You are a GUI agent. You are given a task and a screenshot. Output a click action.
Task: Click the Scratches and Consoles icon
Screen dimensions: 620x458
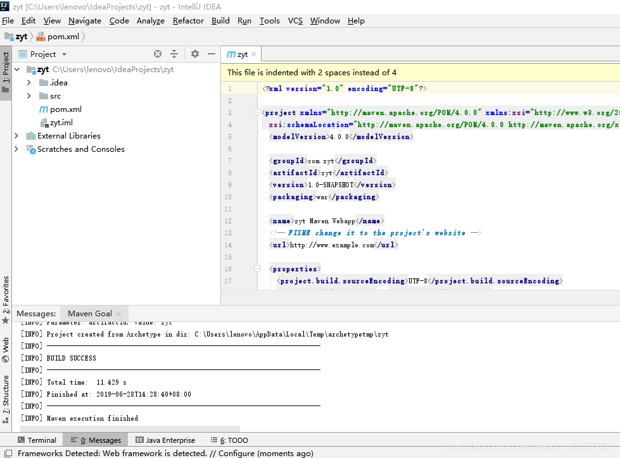coord(31,149)
